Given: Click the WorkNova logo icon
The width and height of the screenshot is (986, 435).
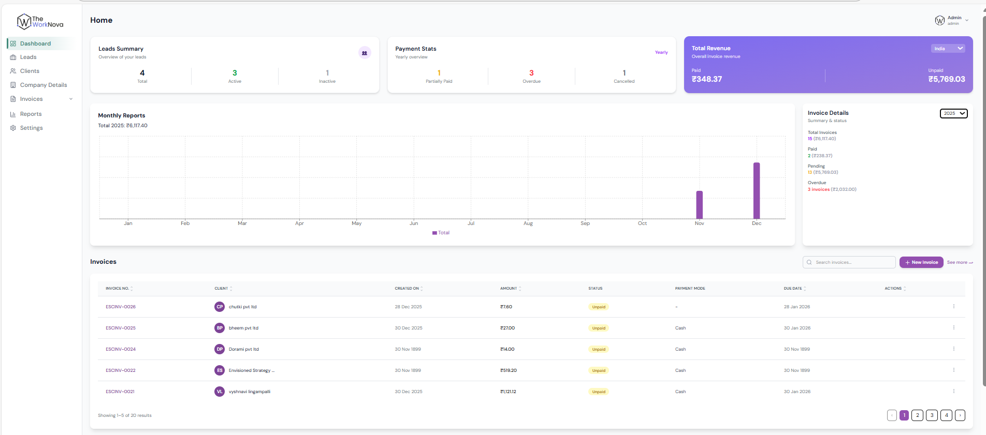Looking at the screenshot, I should (24, 22).
